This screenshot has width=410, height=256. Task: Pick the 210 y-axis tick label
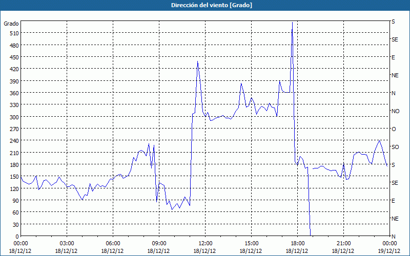pos(15,153)
